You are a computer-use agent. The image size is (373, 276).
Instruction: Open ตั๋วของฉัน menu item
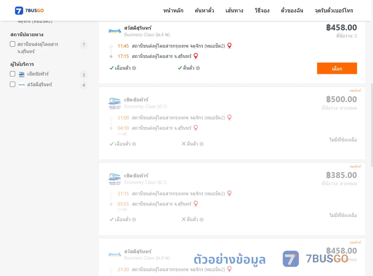292,10
